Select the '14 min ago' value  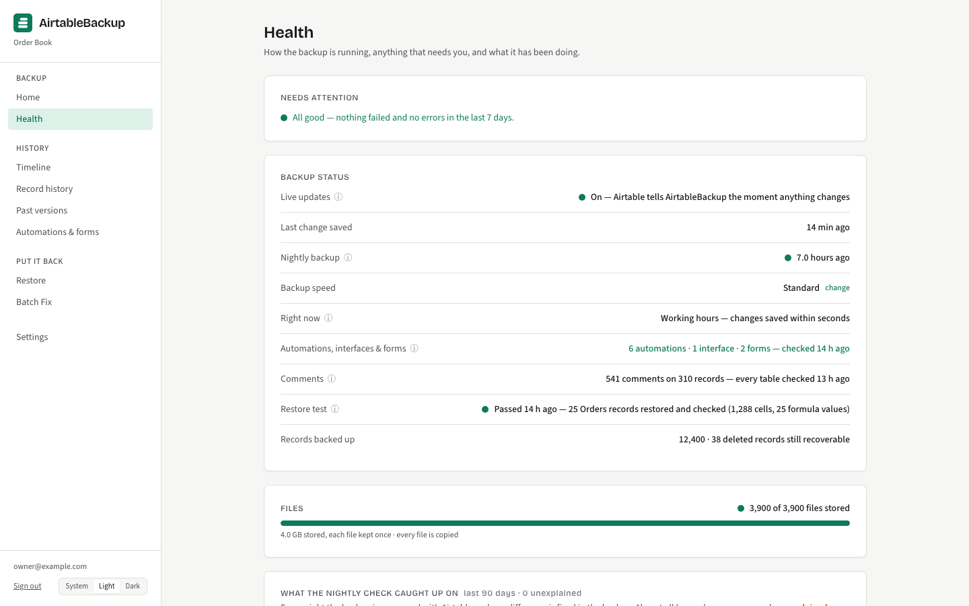[828, 228]
